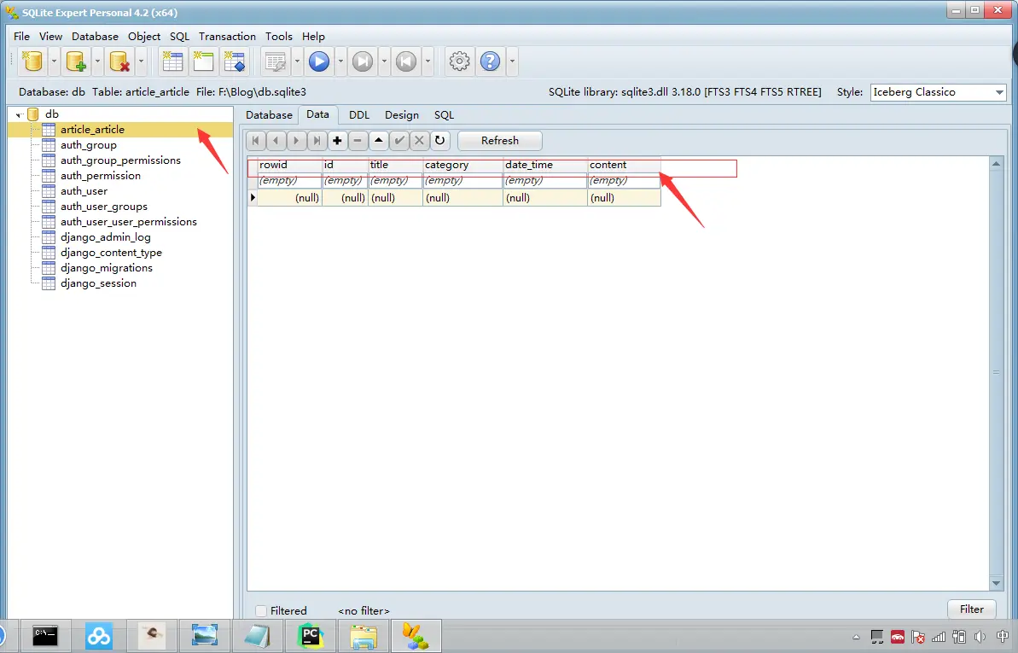The image size is (1018, 653).
Task: Click the New Database toolbar icon
Action: (32, 61)
